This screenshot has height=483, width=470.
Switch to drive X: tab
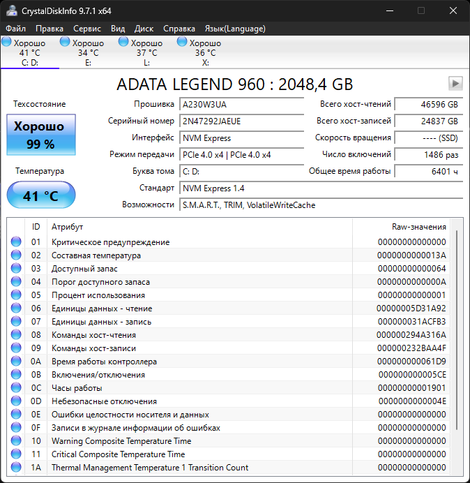[205, 53]
